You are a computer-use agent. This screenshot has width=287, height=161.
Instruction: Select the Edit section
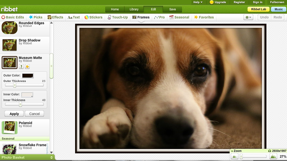point(153,9)
